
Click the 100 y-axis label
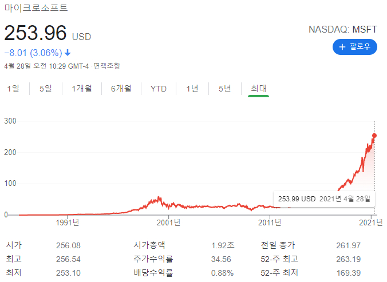10,184
